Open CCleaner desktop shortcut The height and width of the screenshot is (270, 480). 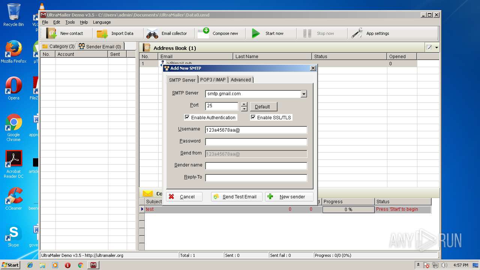tap(13, 199)
